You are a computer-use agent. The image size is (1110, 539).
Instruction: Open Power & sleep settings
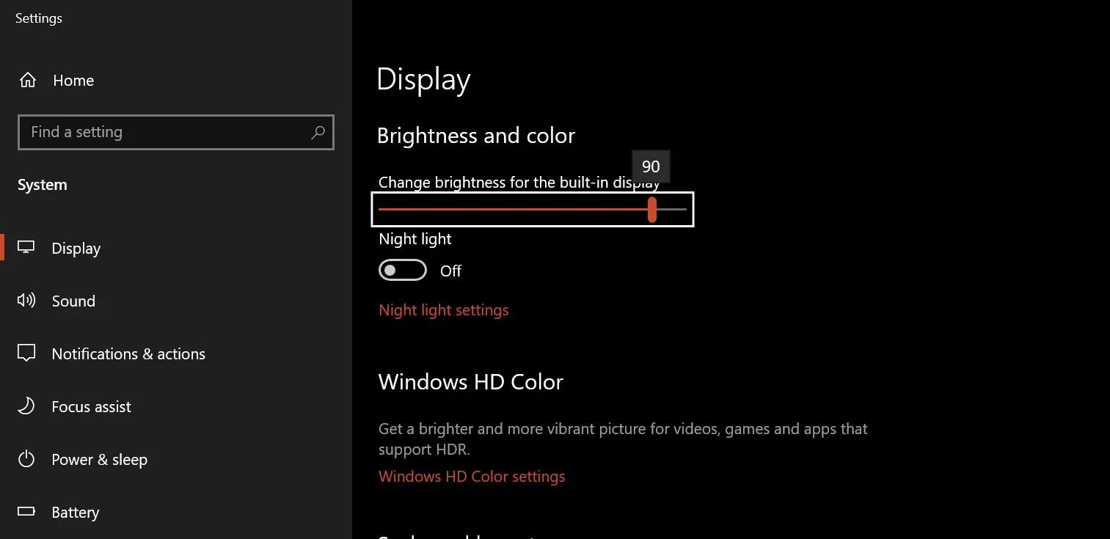99,459
